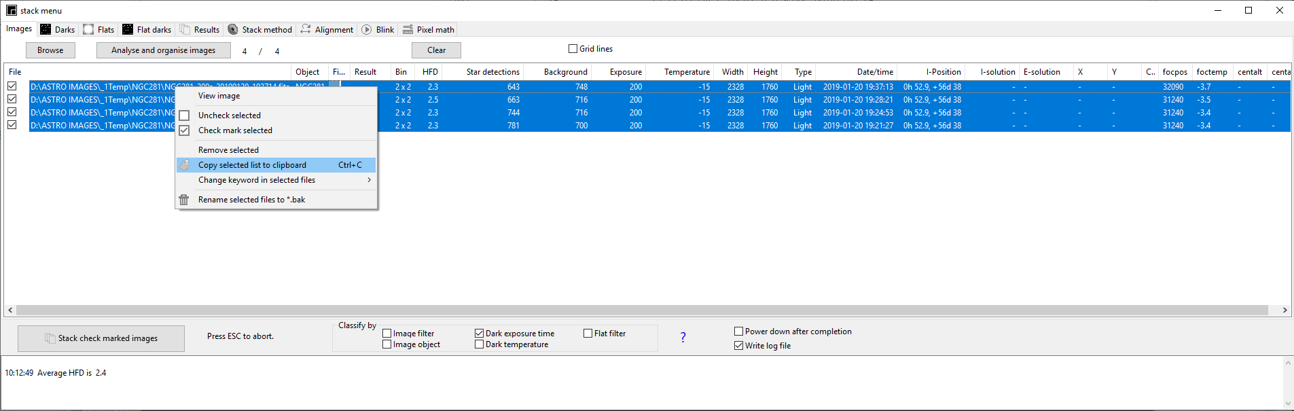This screenshot has height=411, width=1294.
Task: Click the left arrow of the horizontal scrollbar
Action: pyautogui.click(x=10, y=310)
